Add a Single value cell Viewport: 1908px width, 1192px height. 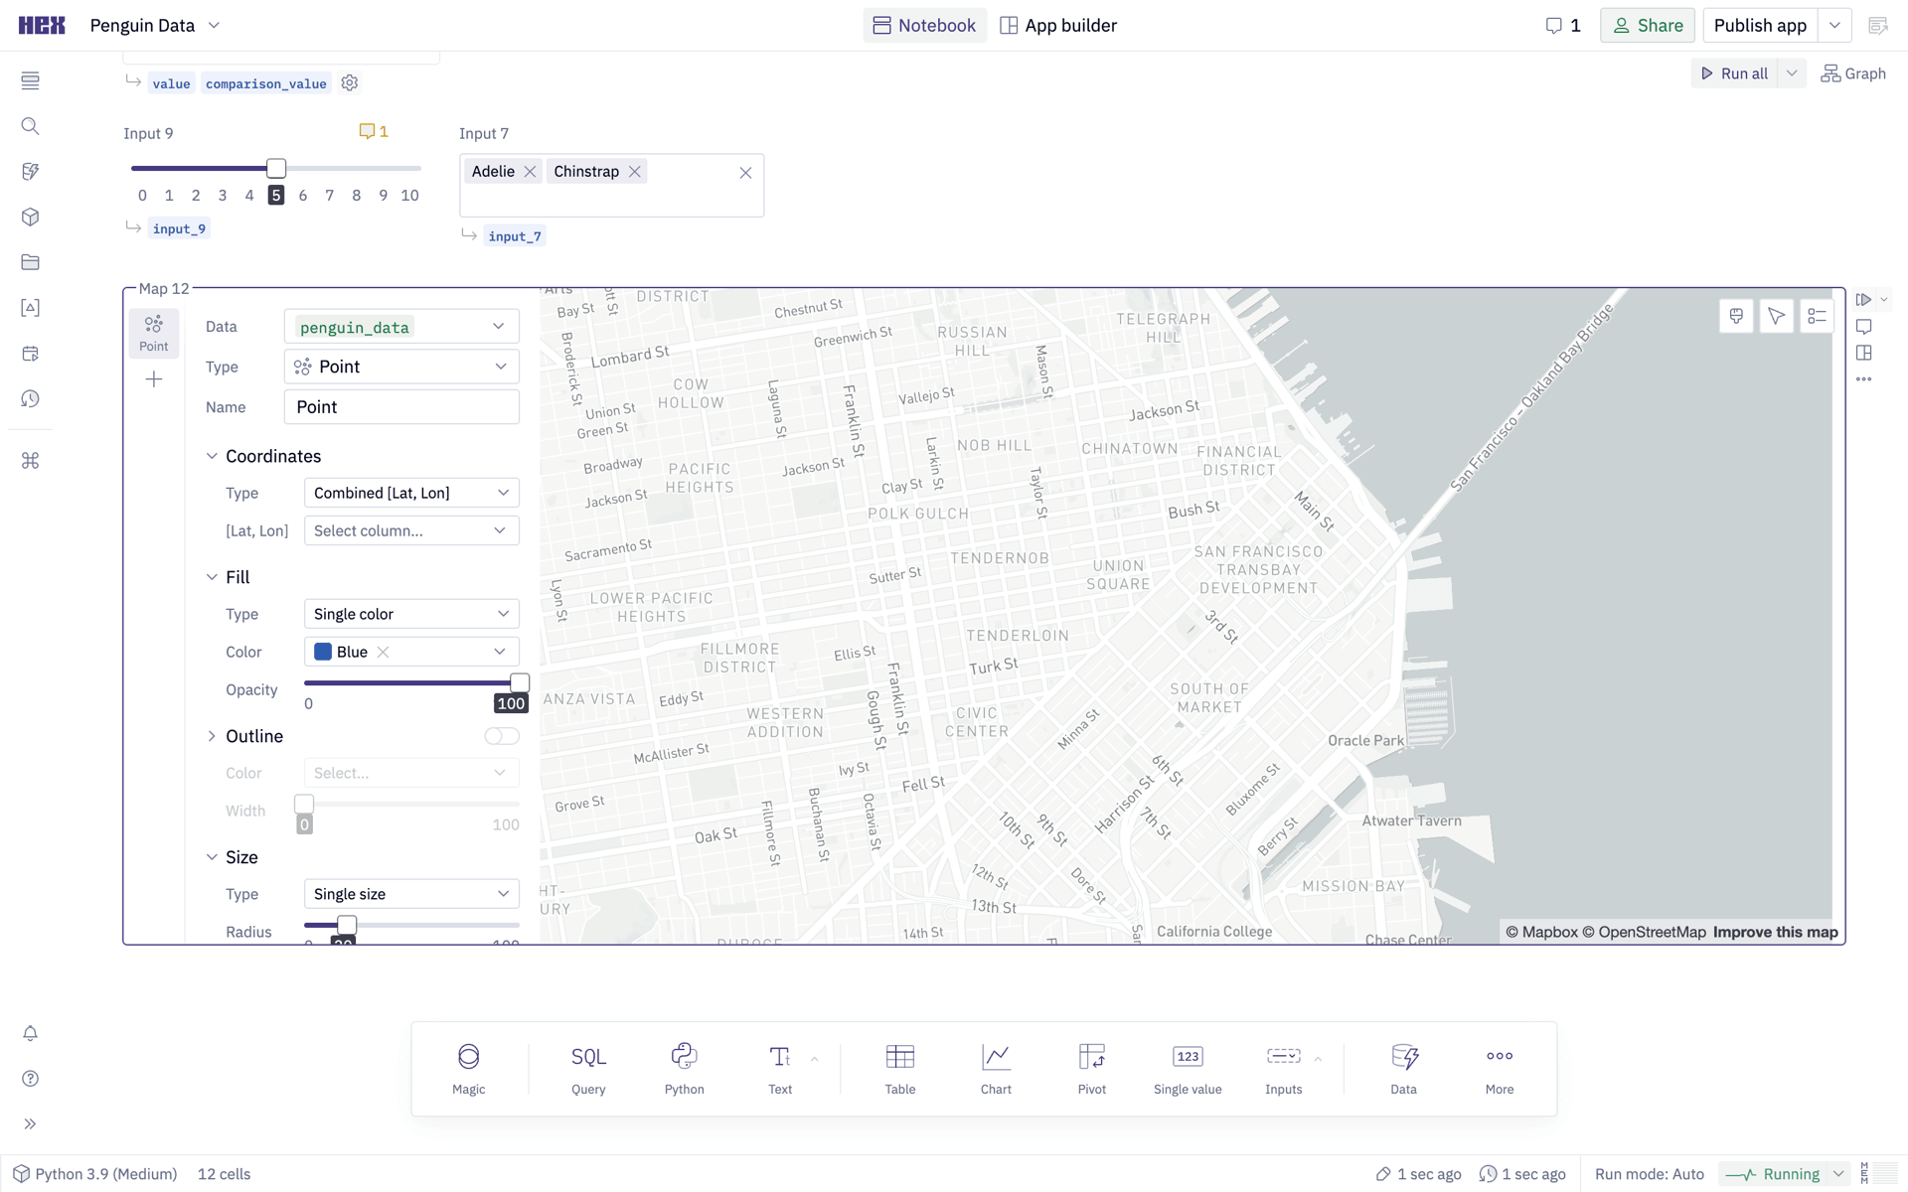coord(1188,1069)
